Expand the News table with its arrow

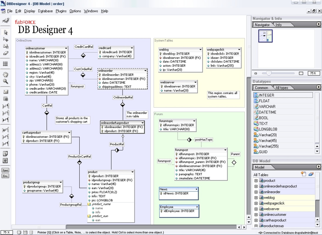197,189
